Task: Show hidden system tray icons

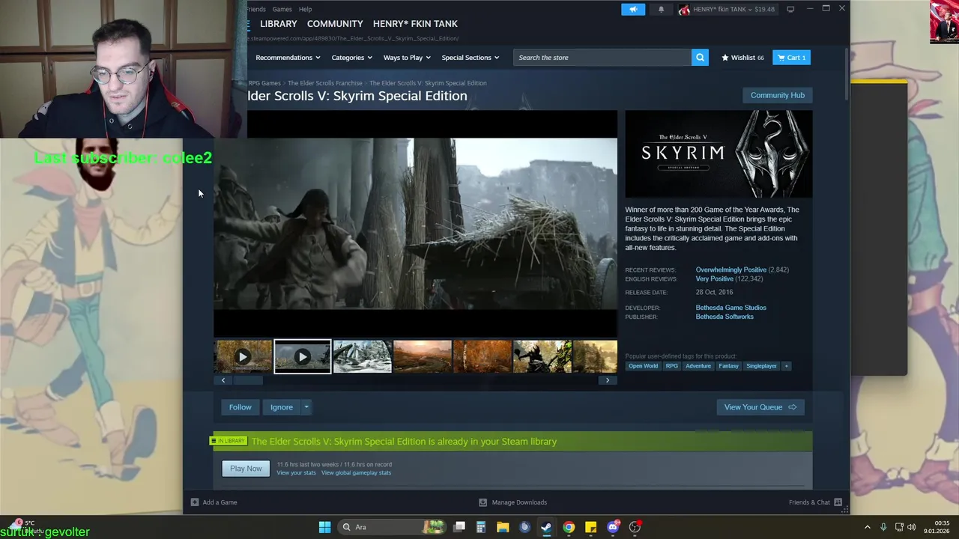Action: (868, 527)
